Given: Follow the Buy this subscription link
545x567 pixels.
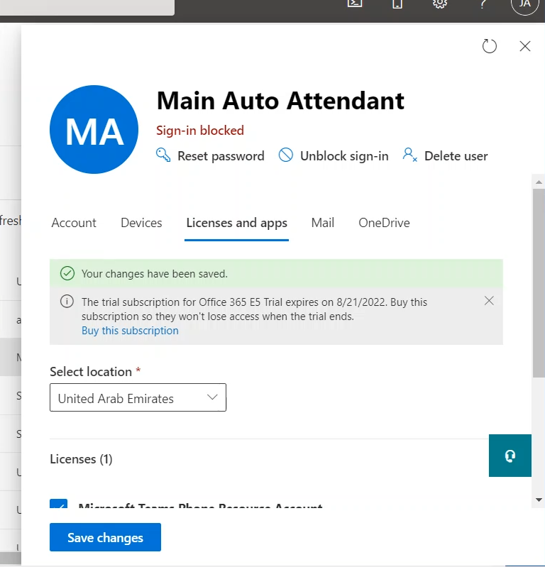Looking at the screenshot, I should [x=130, y=331].
